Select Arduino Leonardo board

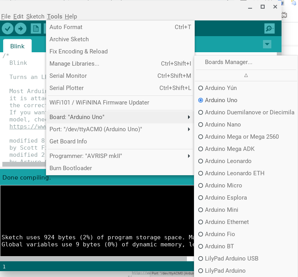pyautogui.click(x=246, y=161)
